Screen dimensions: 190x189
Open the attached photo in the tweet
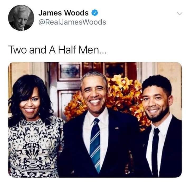click(95, 120)
